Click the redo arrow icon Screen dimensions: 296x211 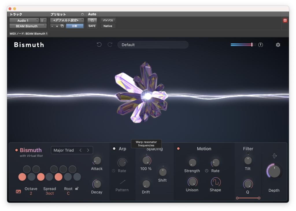click(x=110, y=45)
